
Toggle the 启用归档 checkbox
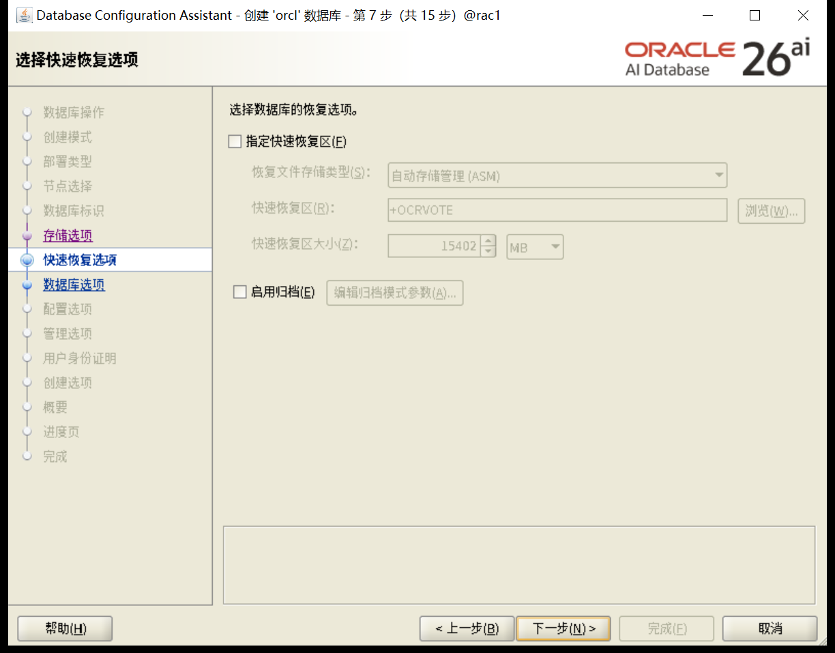(240, 292)
